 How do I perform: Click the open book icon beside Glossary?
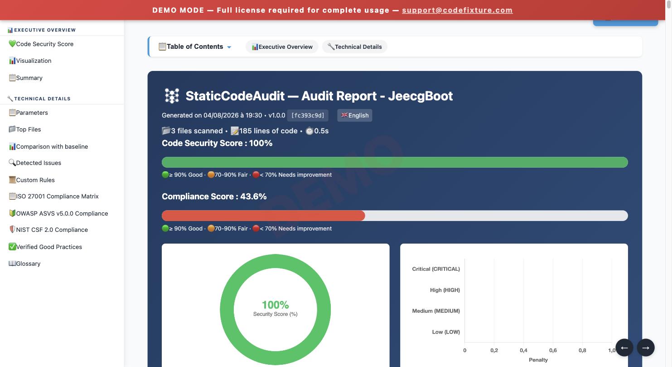12,263
